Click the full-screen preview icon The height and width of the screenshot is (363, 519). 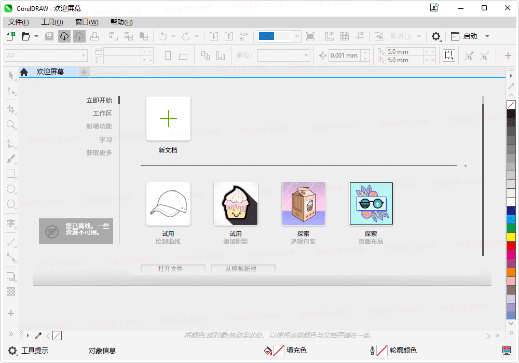click(310, 36)
